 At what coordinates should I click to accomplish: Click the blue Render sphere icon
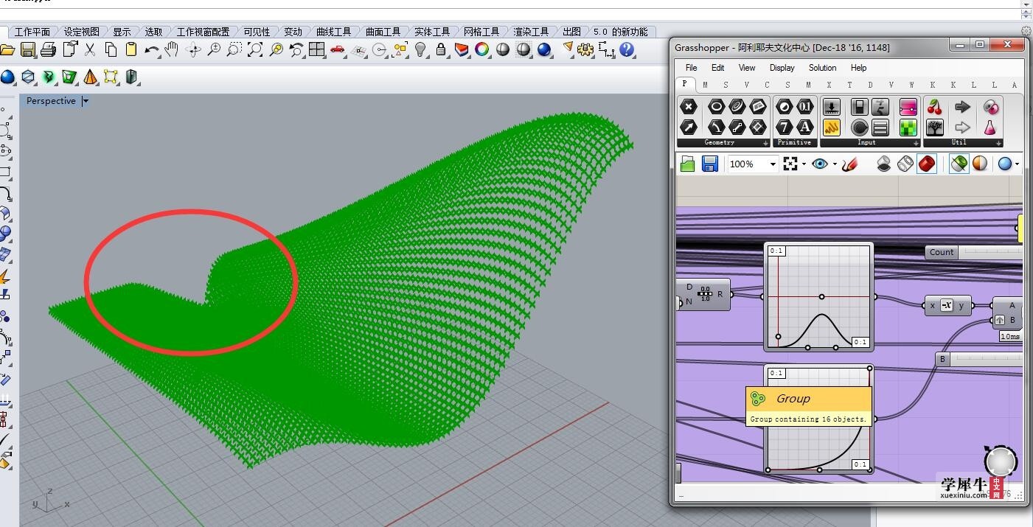click(x=544, y=49)
